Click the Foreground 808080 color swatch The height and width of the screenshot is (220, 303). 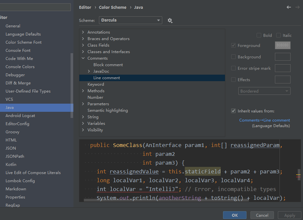coord(282,45)
